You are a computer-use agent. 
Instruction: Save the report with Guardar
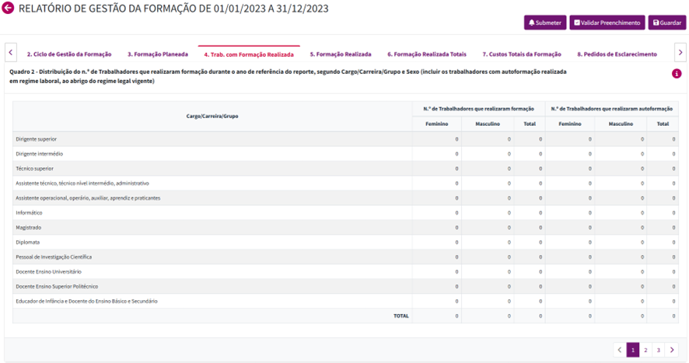click(667, 23)
